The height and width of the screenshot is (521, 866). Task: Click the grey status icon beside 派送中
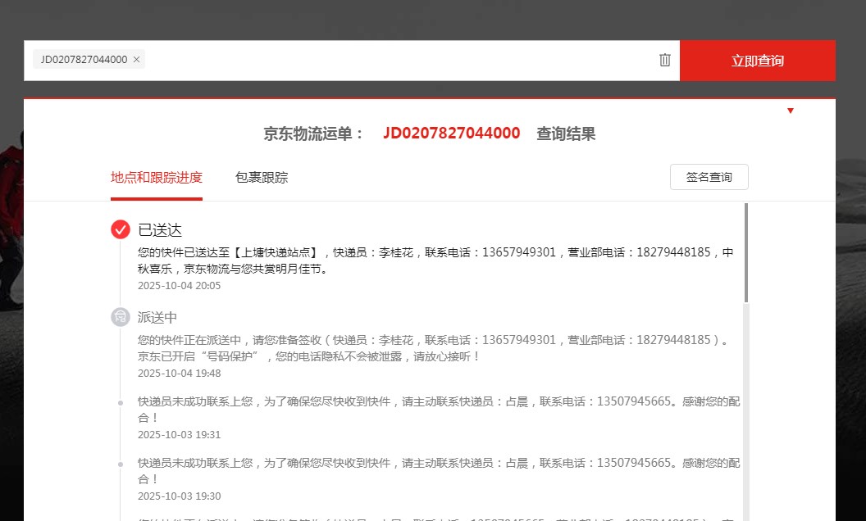[121, 318]
